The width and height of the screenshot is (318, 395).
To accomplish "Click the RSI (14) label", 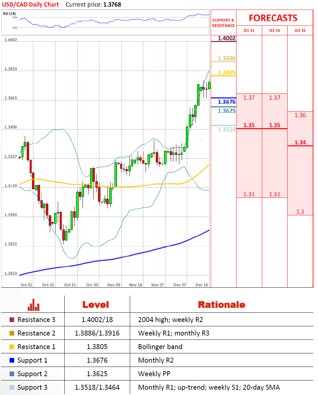I will pyautogui.click(x=9, y=14).
